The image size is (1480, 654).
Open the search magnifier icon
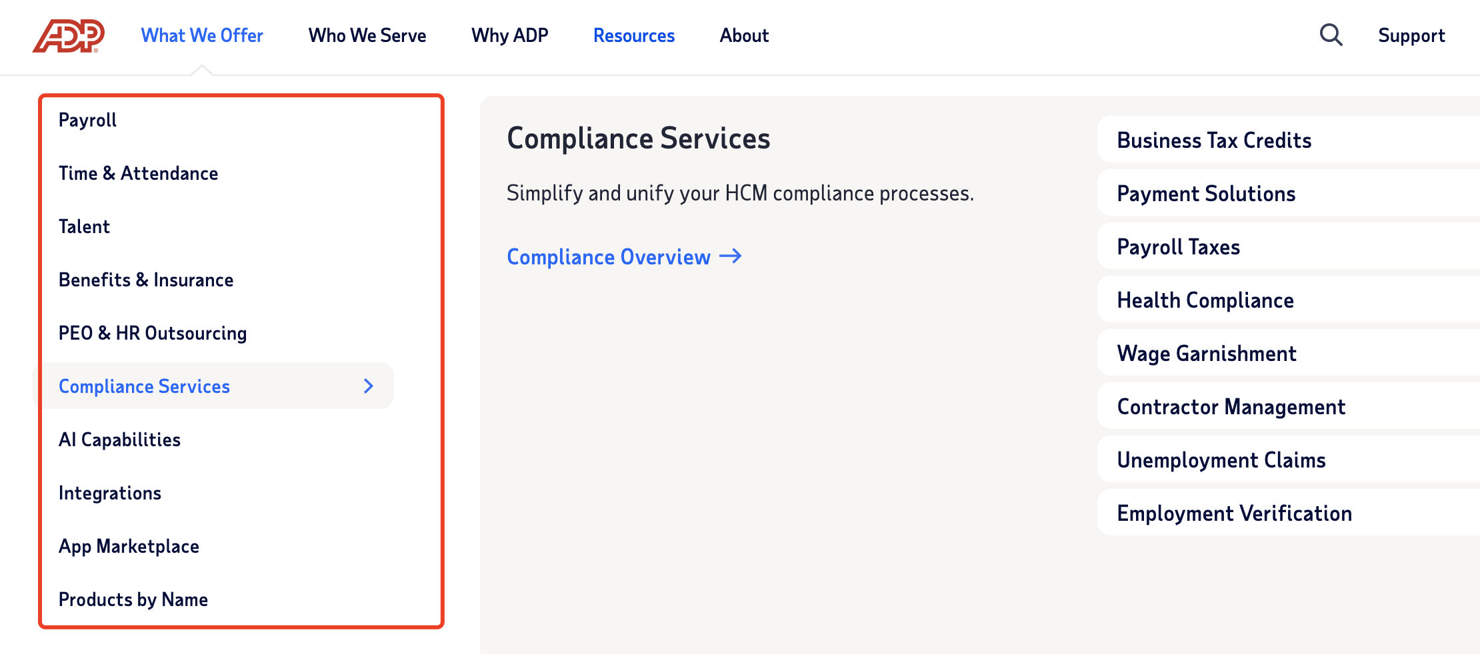click(x=1331, y=35)
